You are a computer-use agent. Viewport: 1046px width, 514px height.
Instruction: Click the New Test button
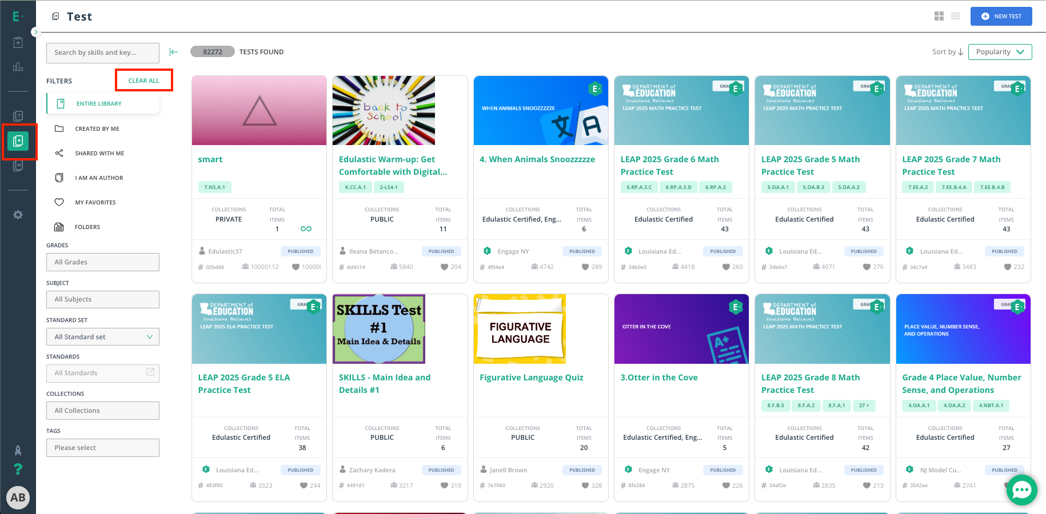point(1001,17)
